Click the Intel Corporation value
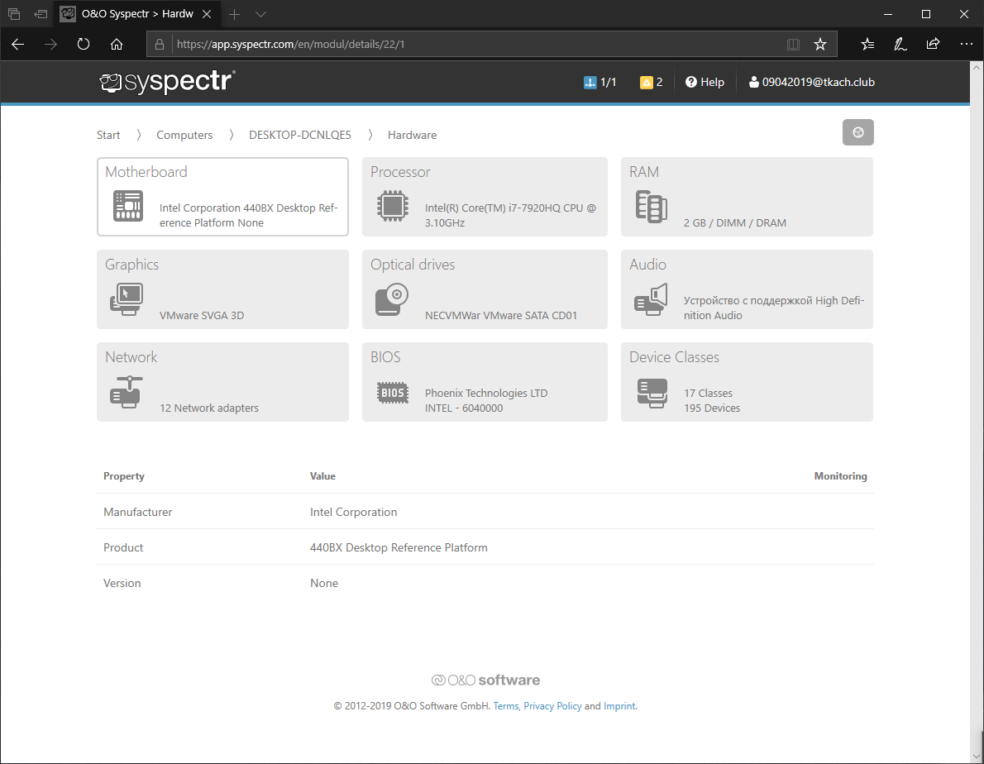984x764 pixels. pos(353,512)
